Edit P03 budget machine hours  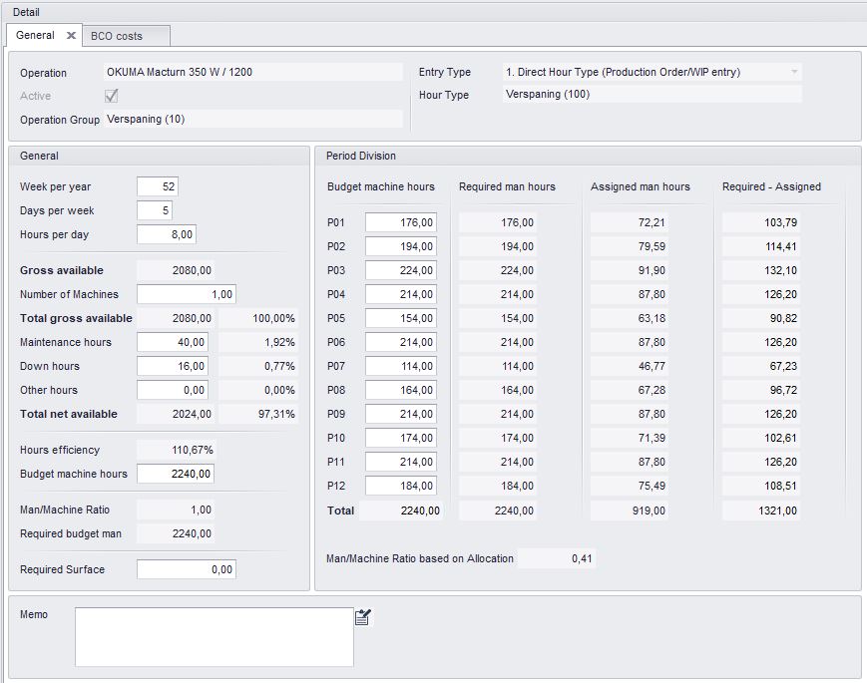pos(401,270)
